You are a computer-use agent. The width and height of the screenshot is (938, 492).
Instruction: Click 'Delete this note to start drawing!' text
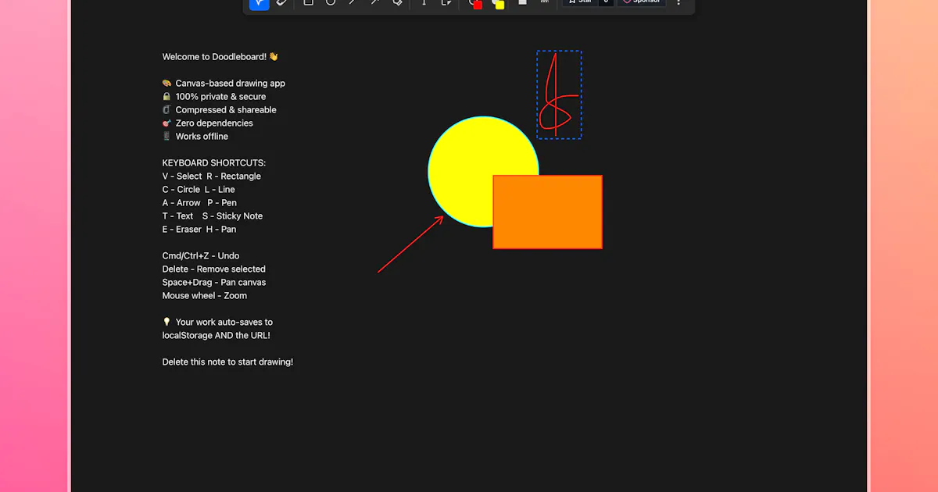click(227, 362)
